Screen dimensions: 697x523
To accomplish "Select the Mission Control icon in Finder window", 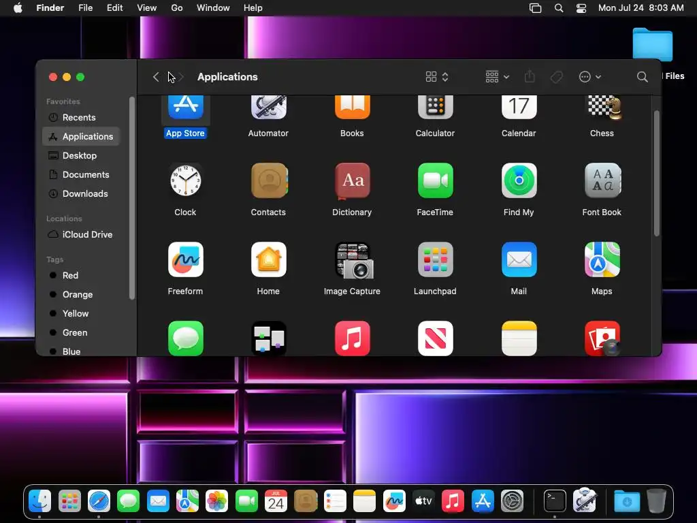I will (268, 338).
